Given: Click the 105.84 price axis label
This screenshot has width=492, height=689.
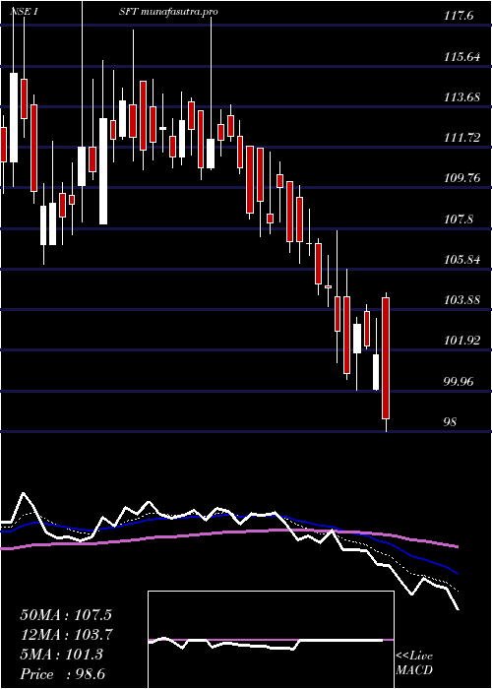Looking at the screenshot, I should coord(462,260).
